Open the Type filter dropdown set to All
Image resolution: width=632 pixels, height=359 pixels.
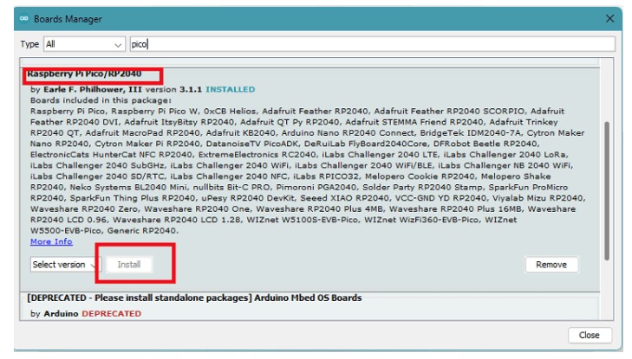[83, 44]
